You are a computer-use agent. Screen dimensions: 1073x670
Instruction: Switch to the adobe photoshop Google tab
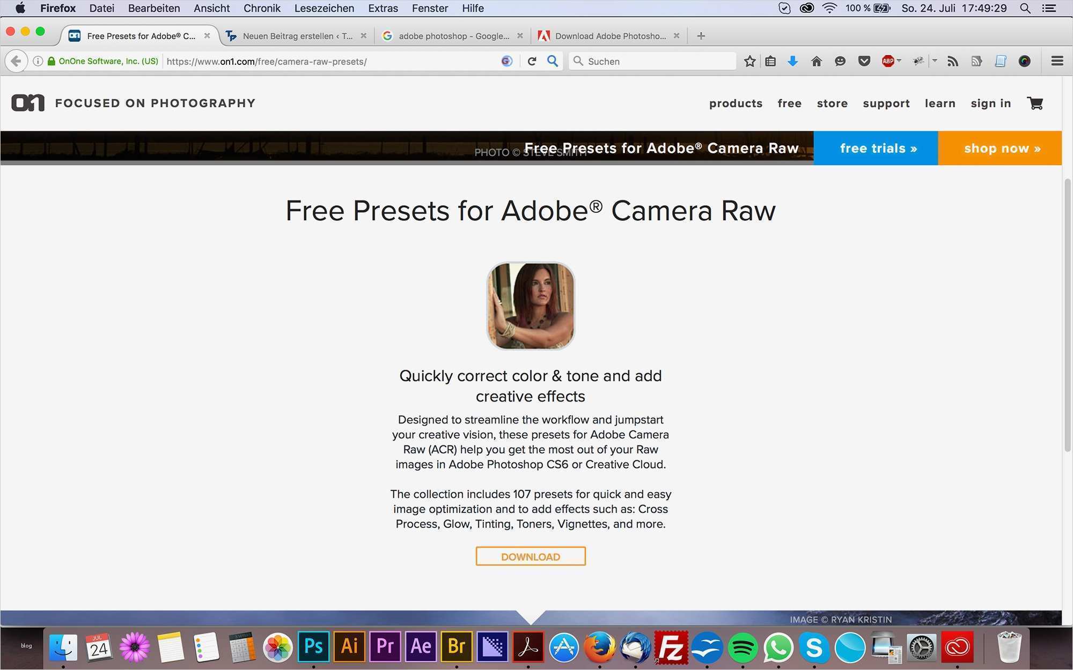[453, 36]
